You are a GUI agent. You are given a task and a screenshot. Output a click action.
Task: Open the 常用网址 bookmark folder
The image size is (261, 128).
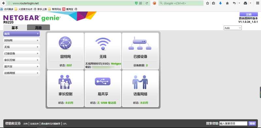tap(54, 9)
